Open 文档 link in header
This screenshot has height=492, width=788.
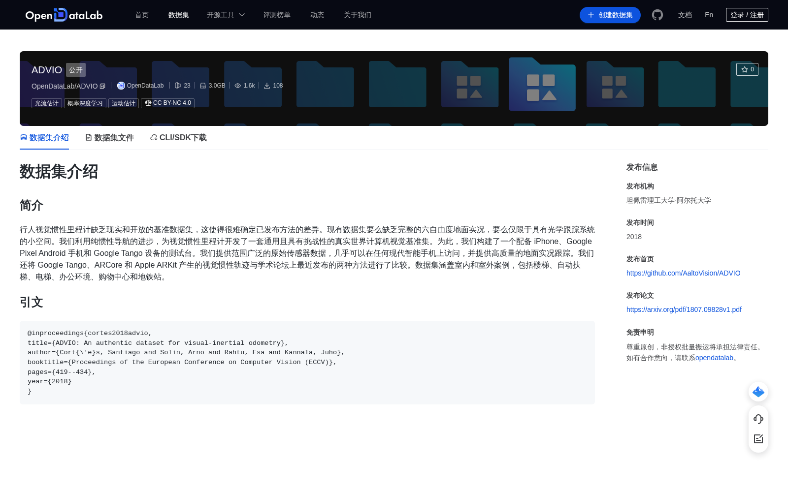(x=685, y=15)
